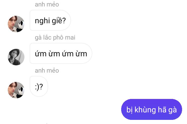
Task: Click the word 'khùng' in the purple bubble
Action: tap(145, 110)
